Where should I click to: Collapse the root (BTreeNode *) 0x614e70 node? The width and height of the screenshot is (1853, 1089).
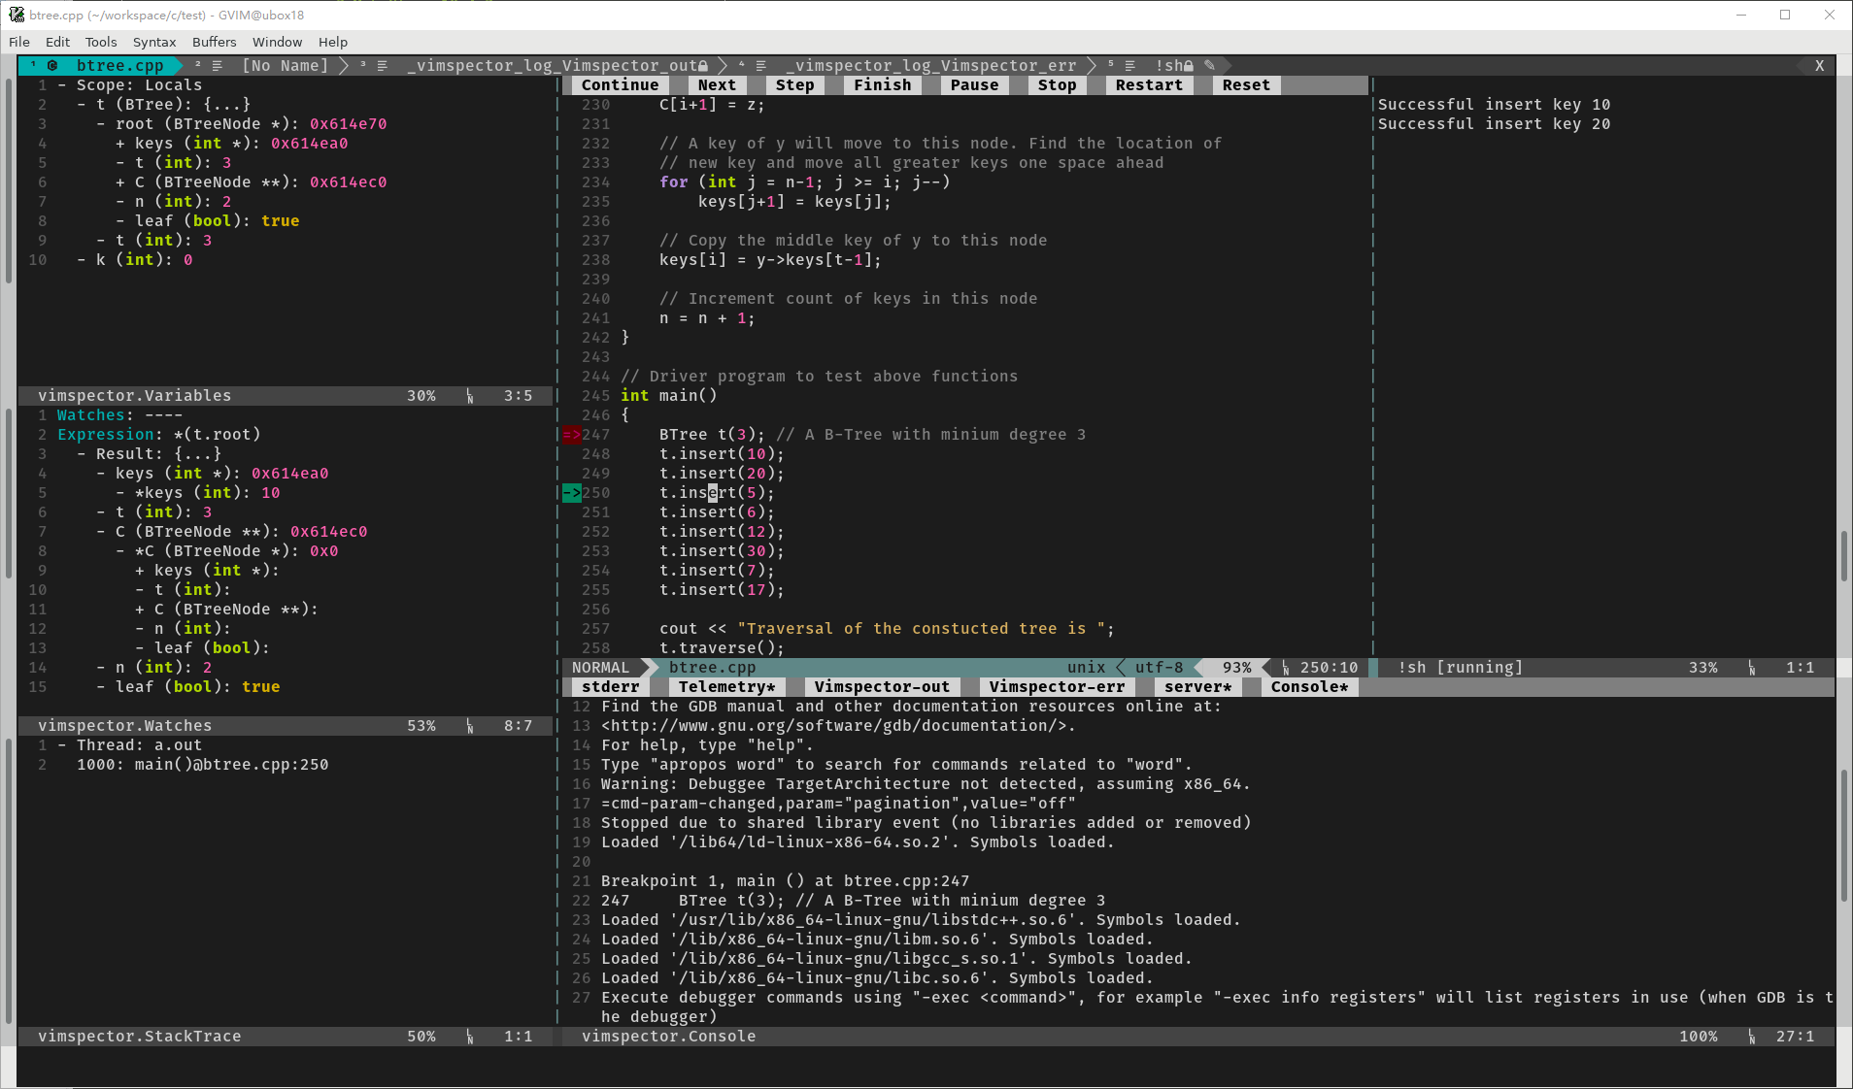click(x=101, y=124)
